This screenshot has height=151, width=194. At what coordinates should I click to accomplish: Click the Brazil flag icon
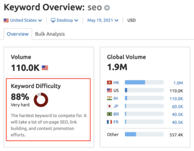click(x=109, y=114)
